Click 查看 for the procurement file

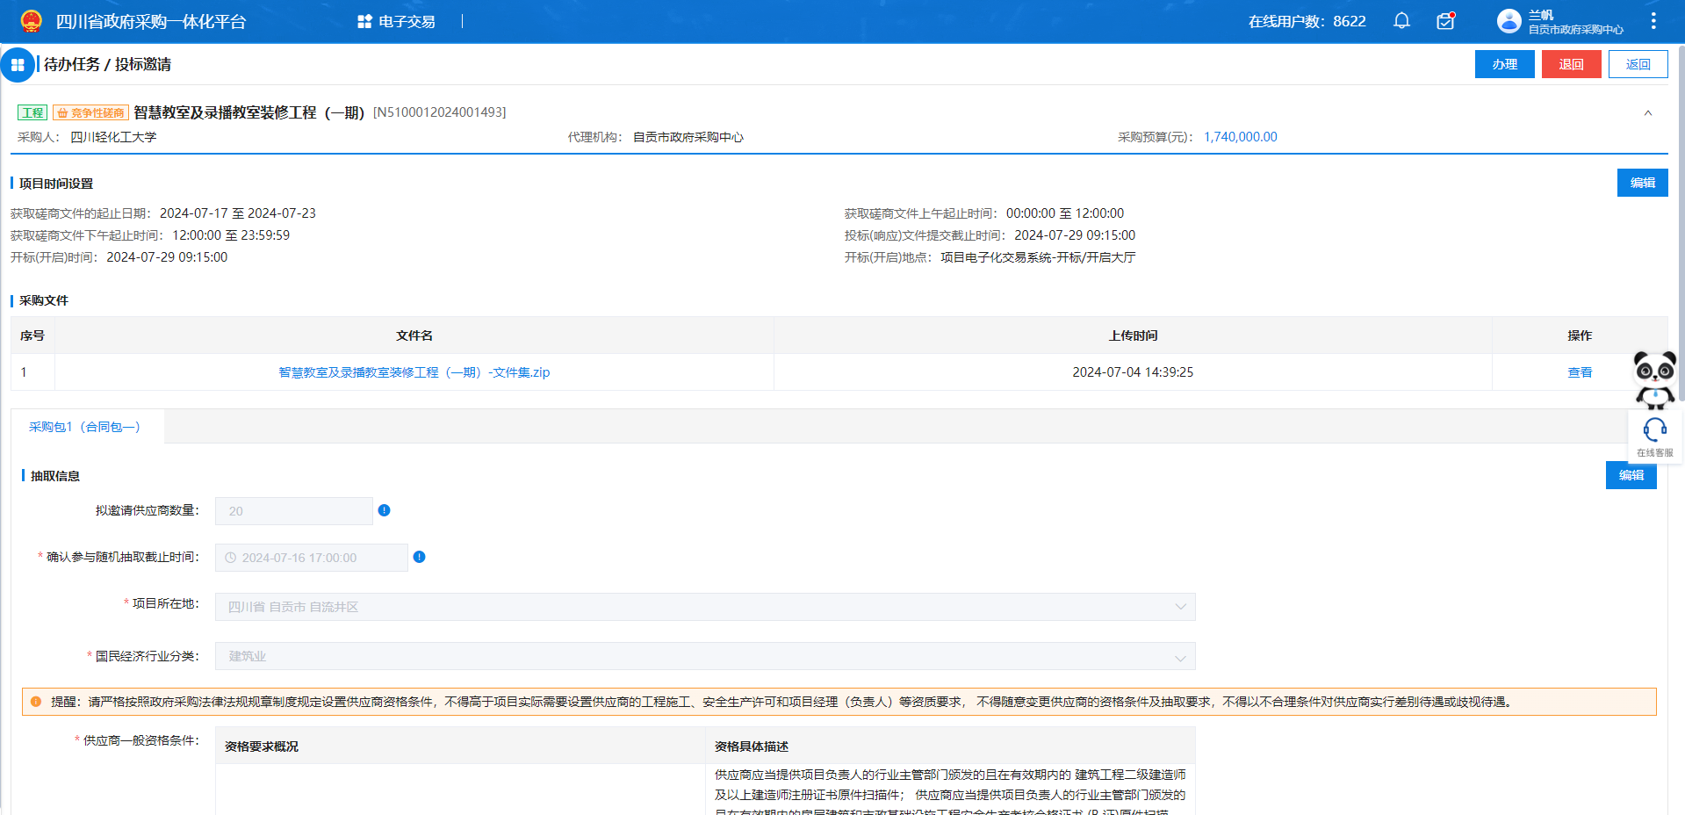pyautogui.click(x=1580, y=372)
